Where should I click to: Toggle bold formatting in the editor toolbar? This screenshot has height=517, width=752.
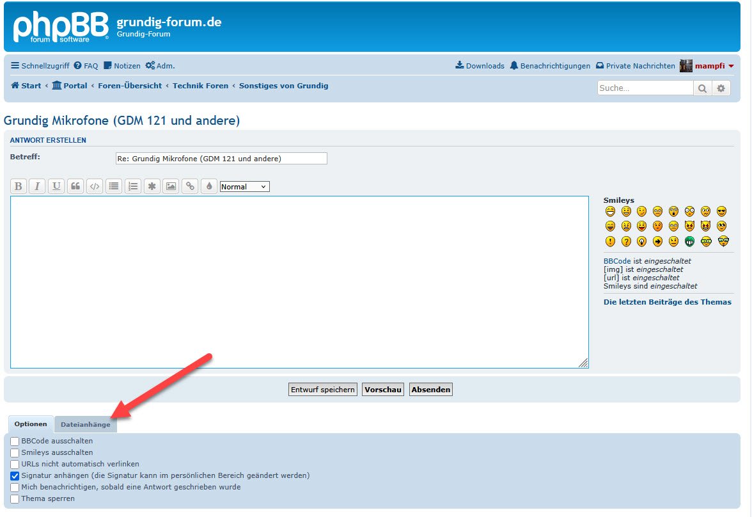pyautogui.click(x=19, y=186)
